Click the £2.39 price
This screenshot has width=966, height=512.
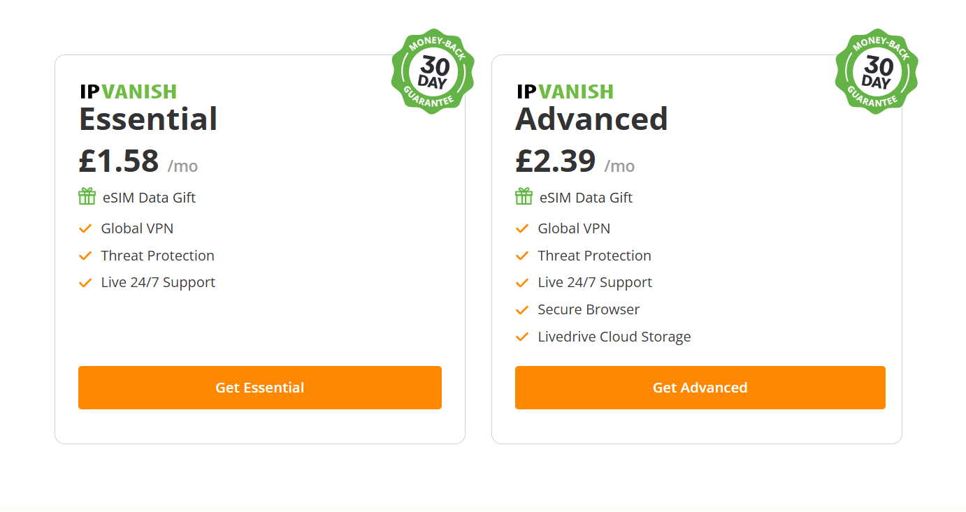point(556,161)
